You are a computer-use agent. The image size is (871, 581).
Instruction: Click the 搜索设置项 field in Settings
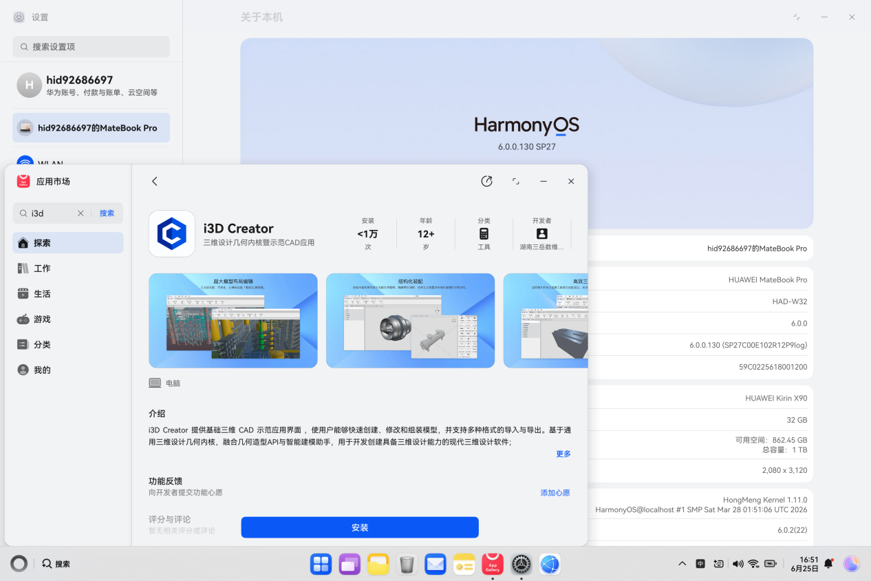point(92,47)
